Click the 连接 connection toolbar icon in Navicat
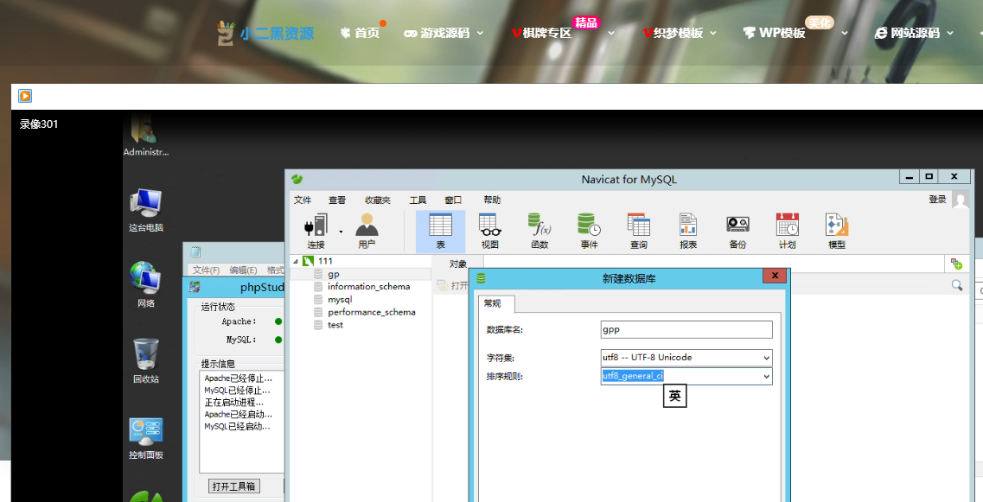 [316, 232]
